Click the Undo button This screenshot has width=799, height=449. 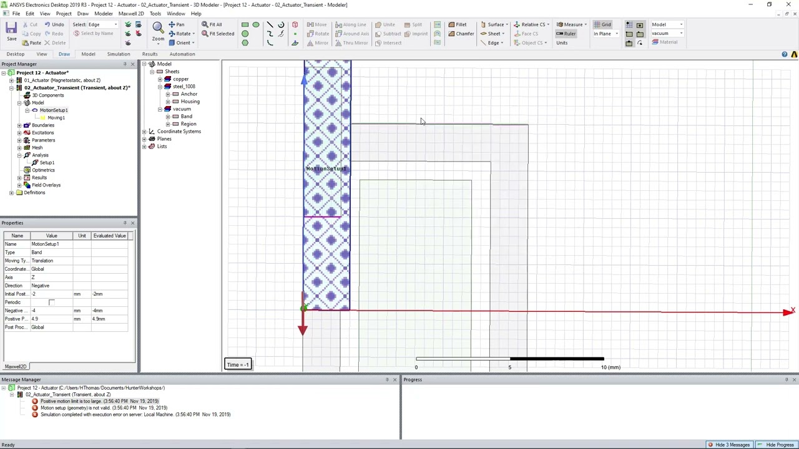[x=53, y=24]
